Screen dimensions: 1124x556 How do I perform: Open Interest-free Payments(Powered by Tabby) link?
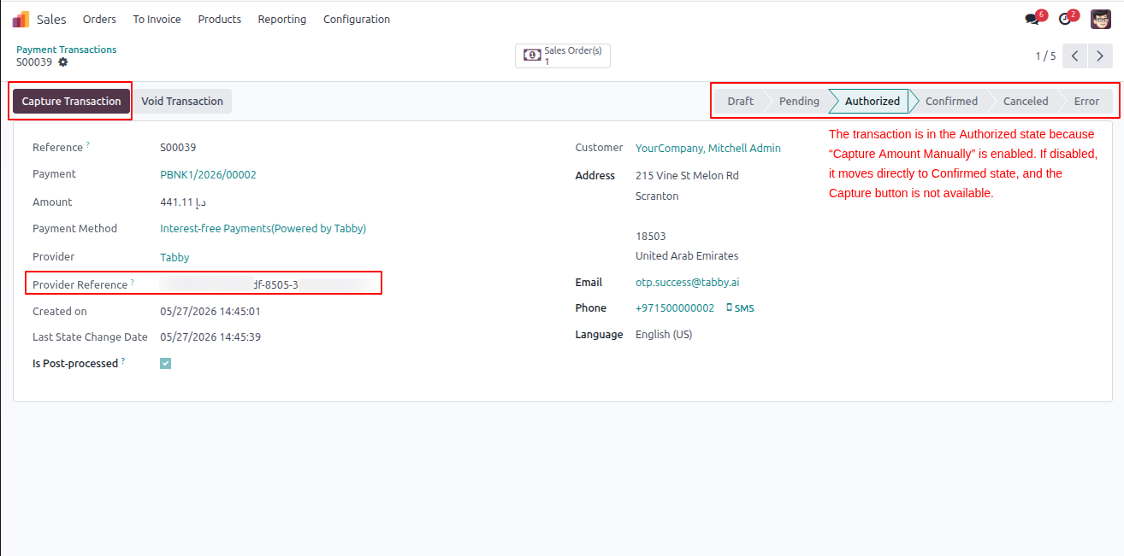click(263, 228)
